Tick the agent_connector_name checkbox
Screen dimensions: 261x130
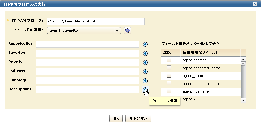[169, 68]
